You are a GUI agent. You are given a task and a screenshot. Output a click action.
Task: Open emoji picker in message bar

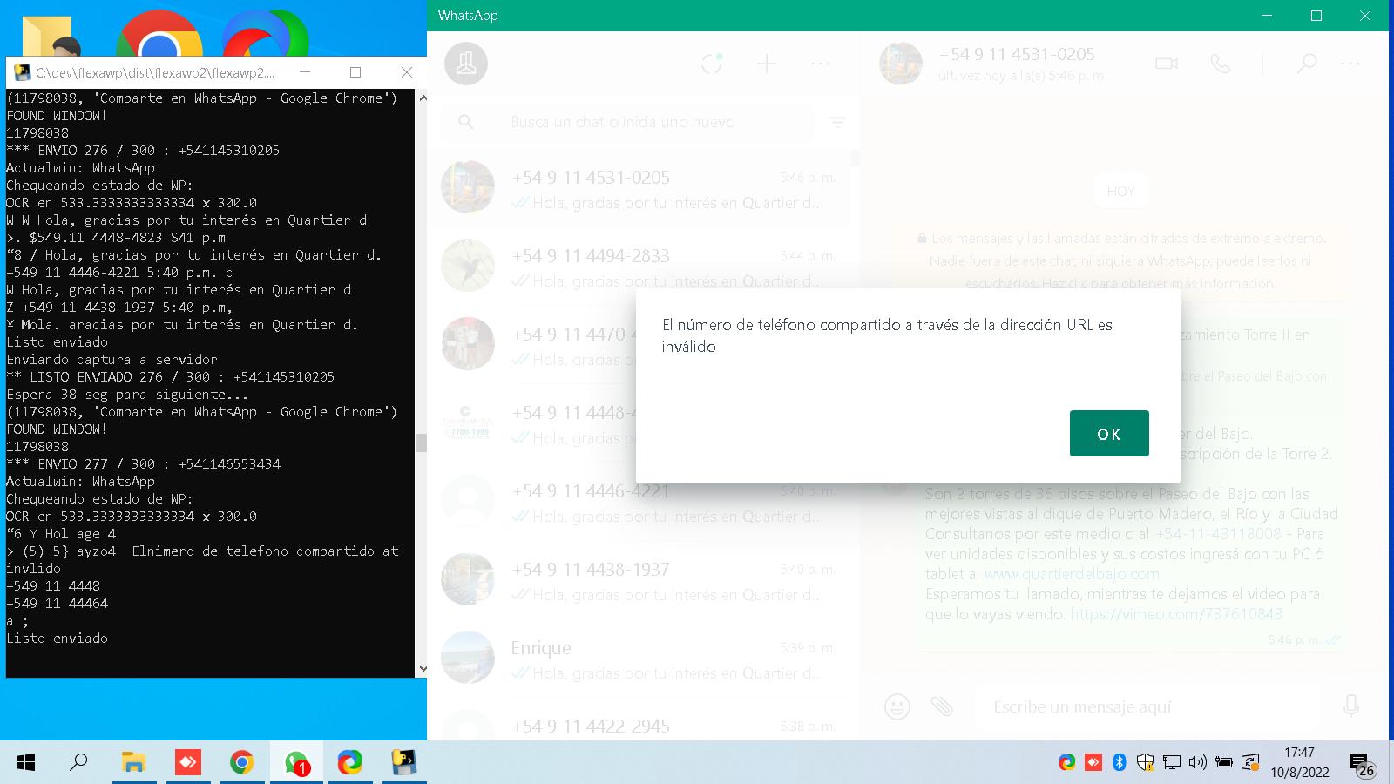click(897, 706)
